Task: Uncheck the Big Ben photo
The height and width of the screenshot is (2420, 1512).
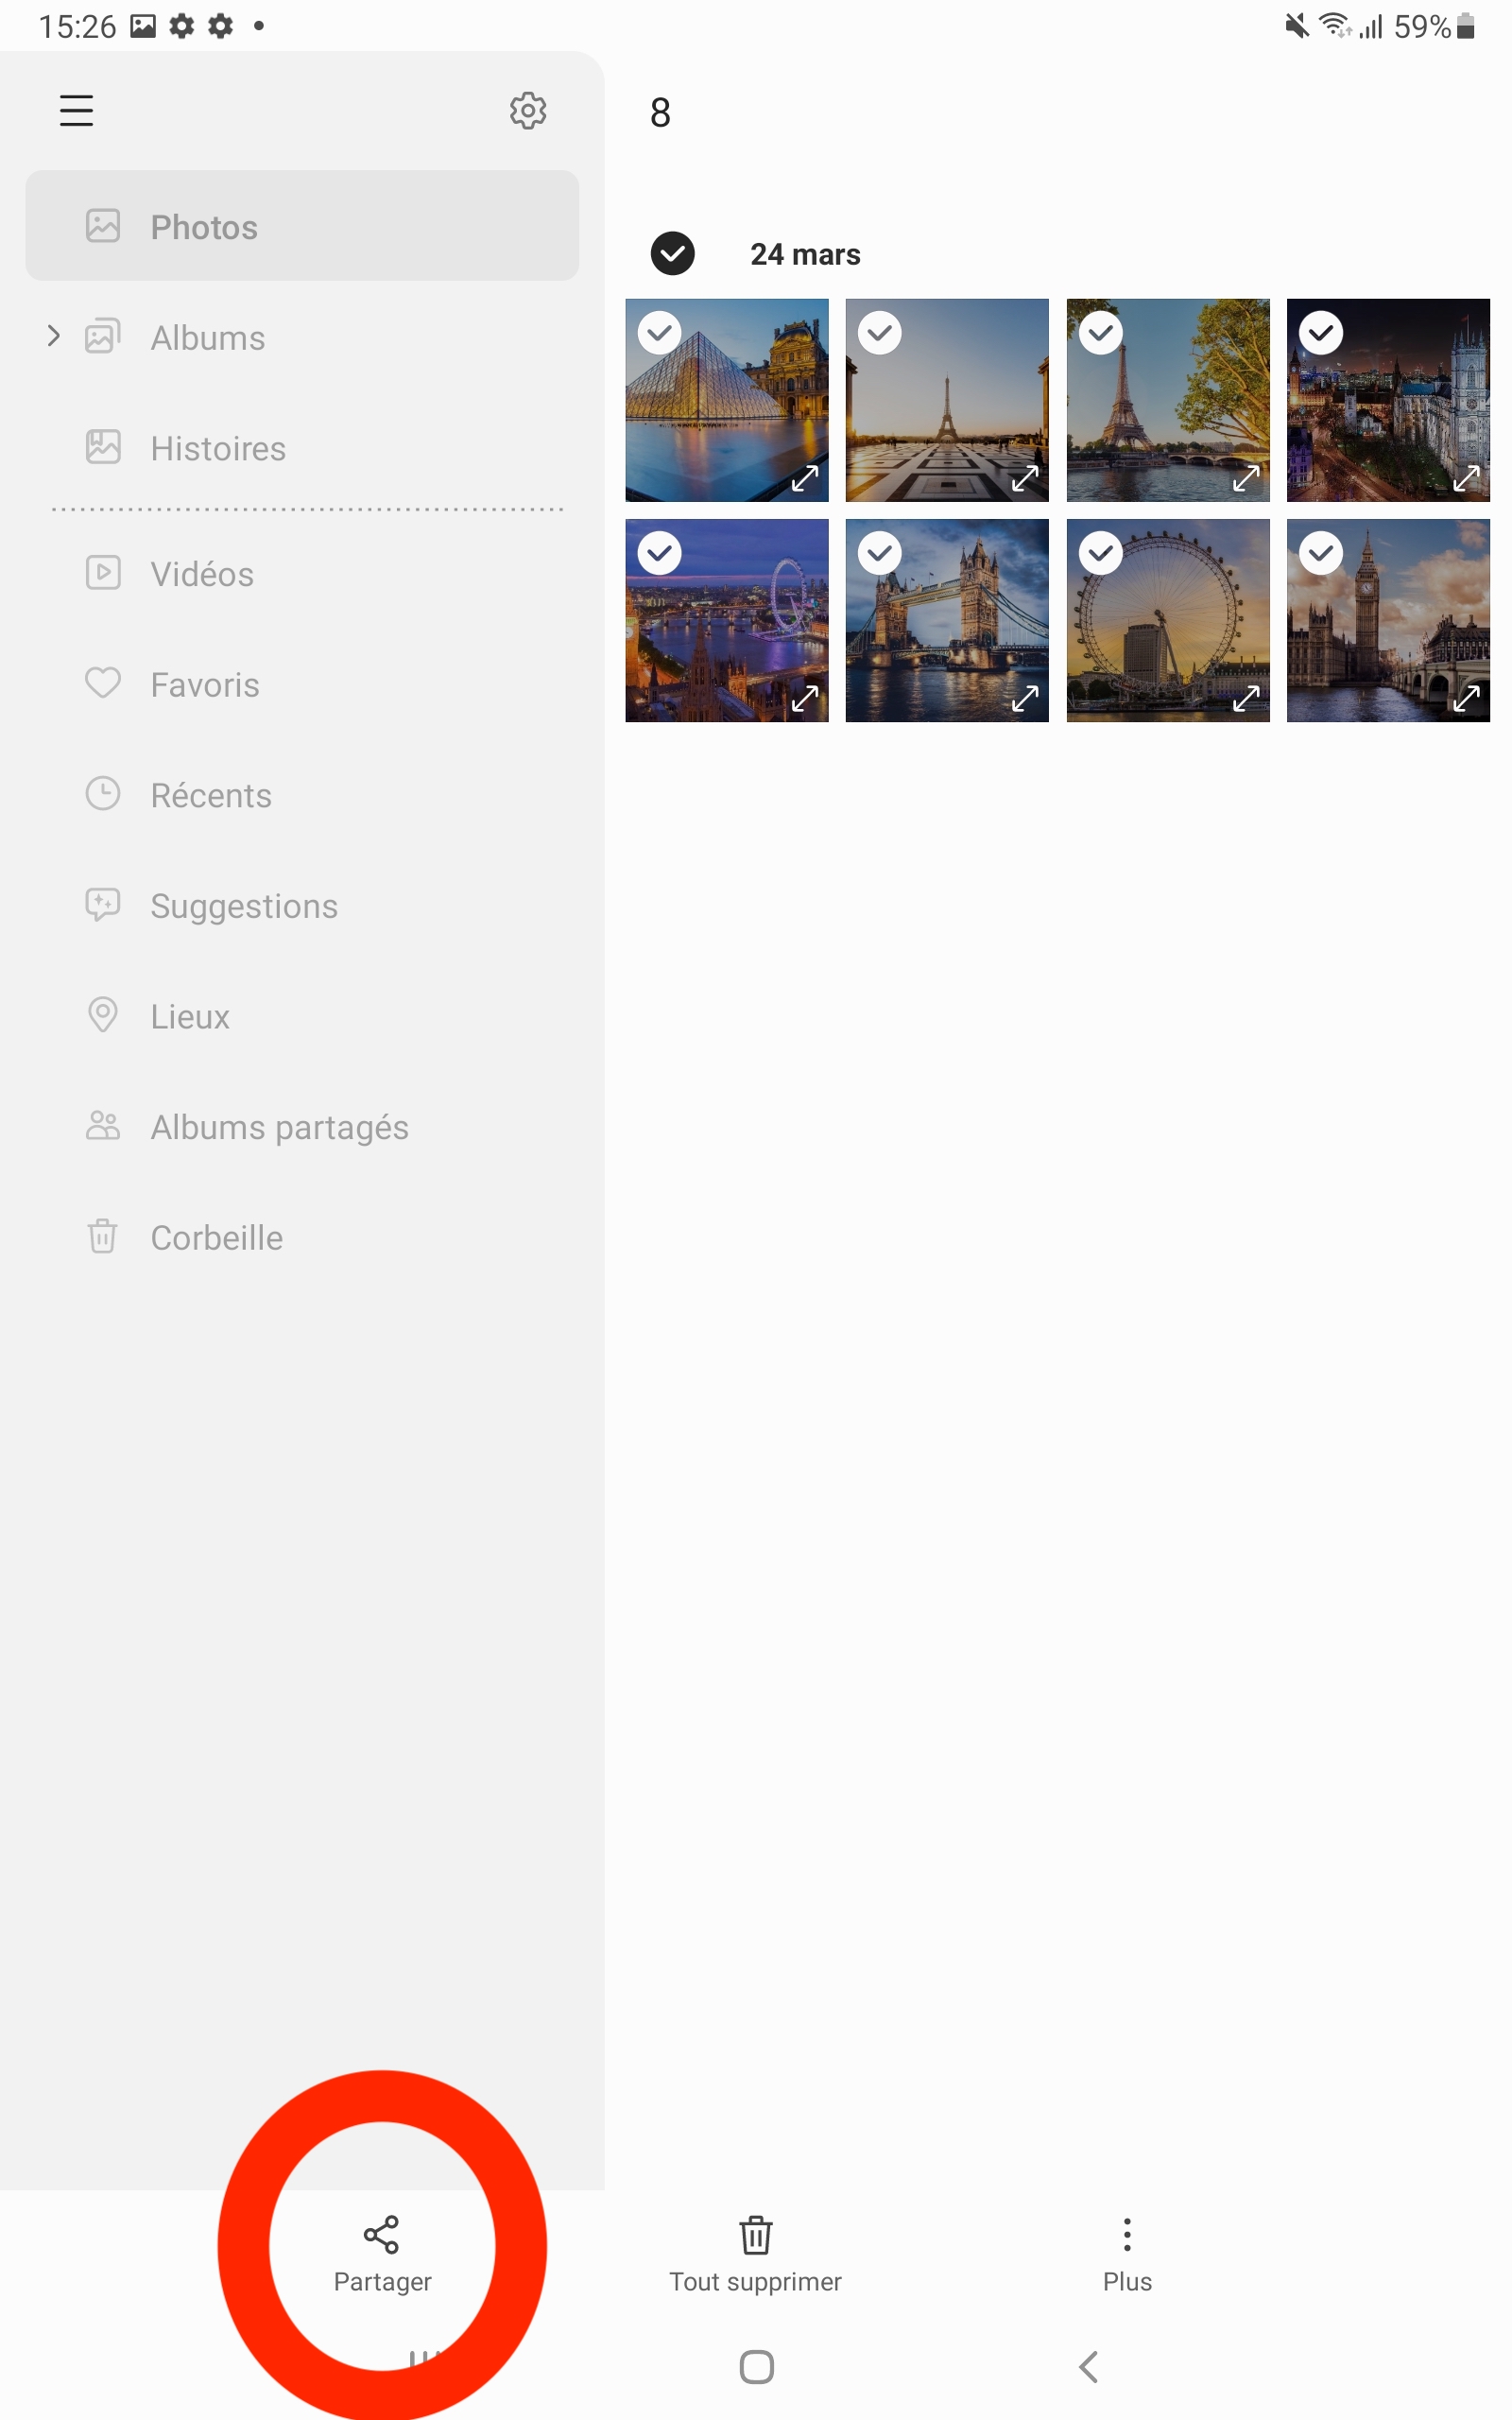Action: tap(1321, 553)
